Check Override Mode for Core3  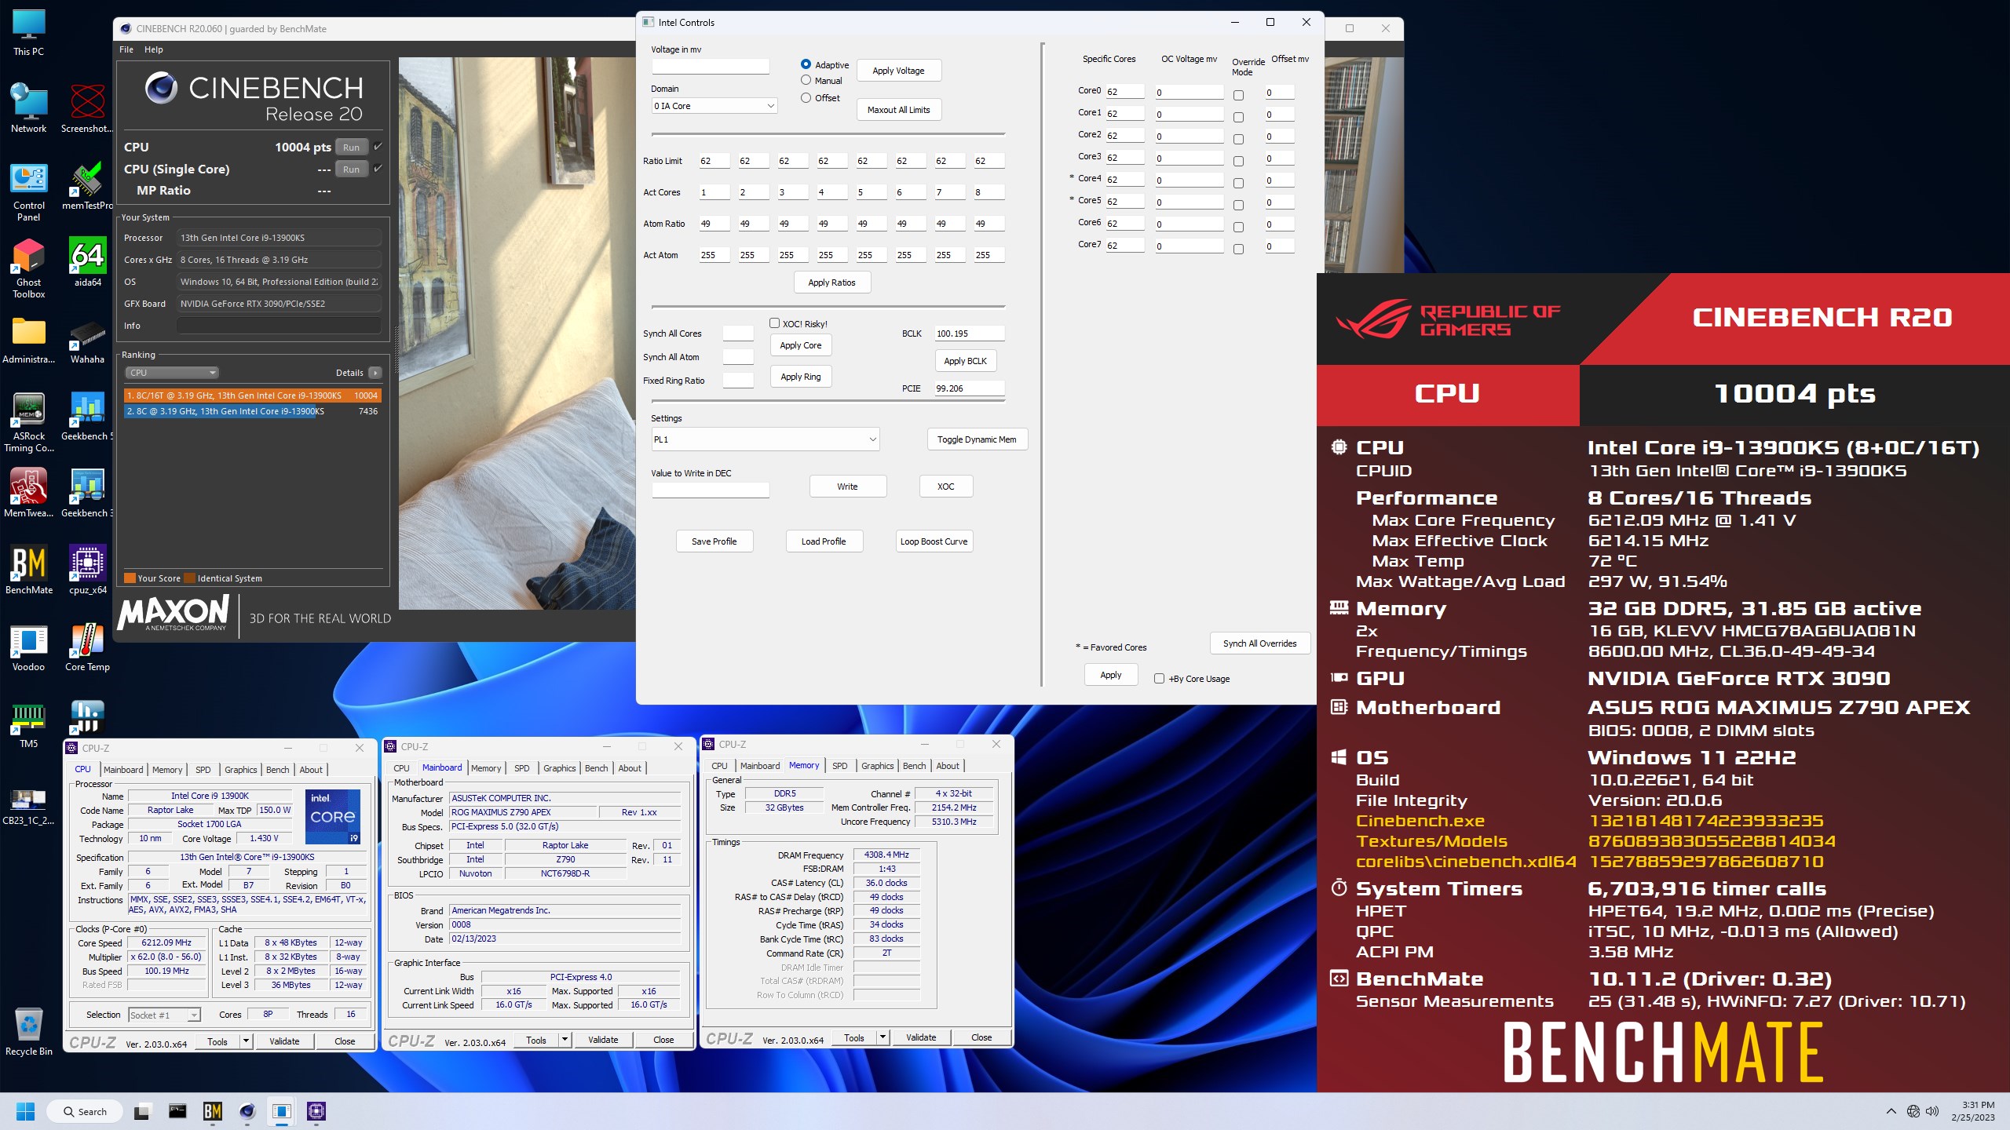[1238, 161]
